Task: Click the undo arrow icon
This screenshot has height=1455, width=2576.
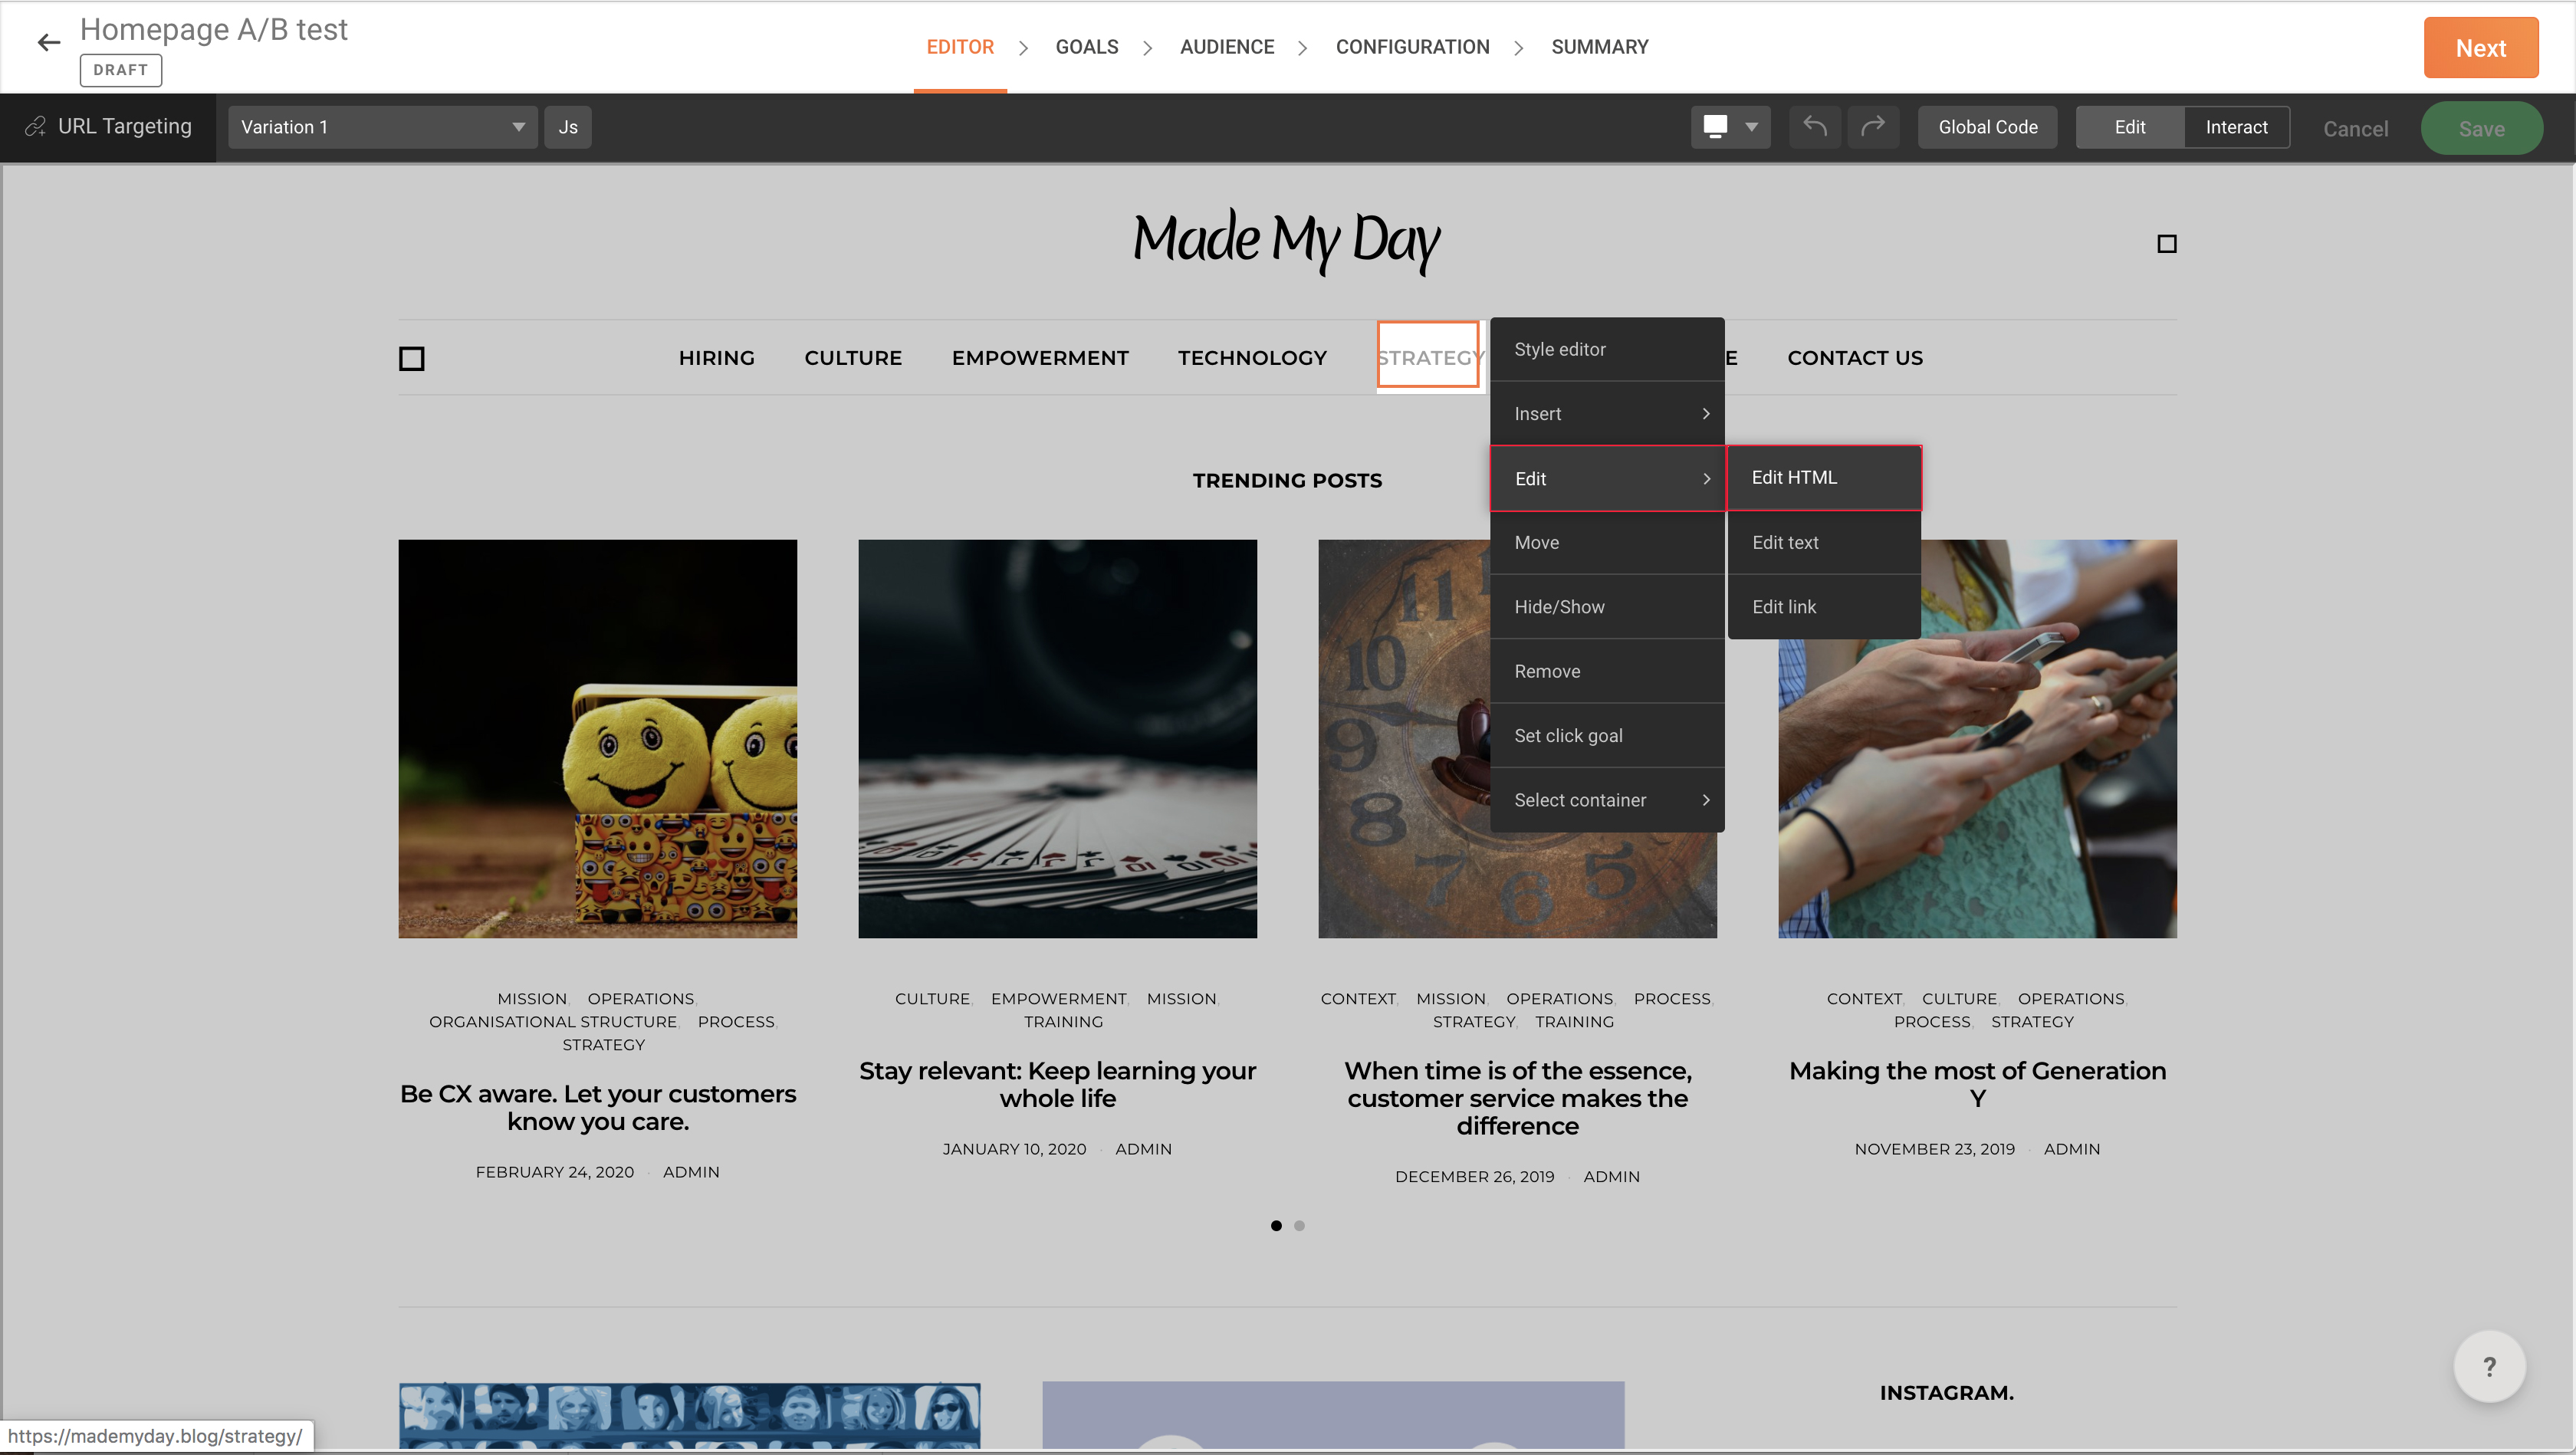Action: [1814, 127]
